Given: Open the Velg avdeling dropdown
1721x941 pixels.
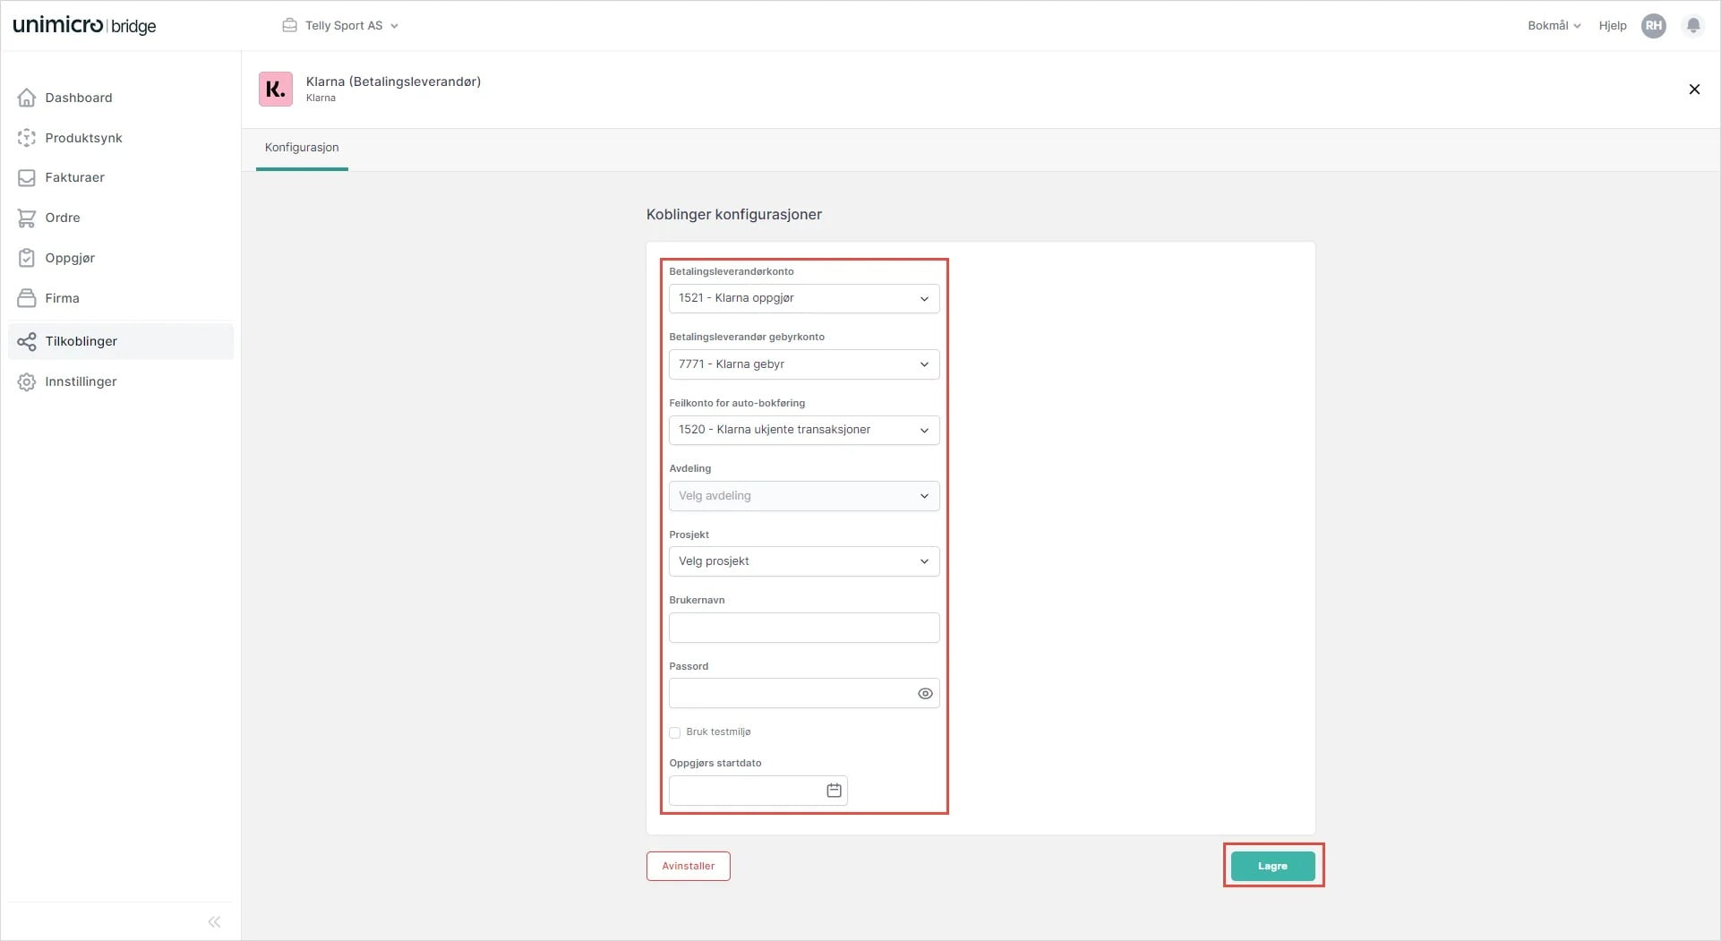Looking at the screenshot, I should (804, 496).
